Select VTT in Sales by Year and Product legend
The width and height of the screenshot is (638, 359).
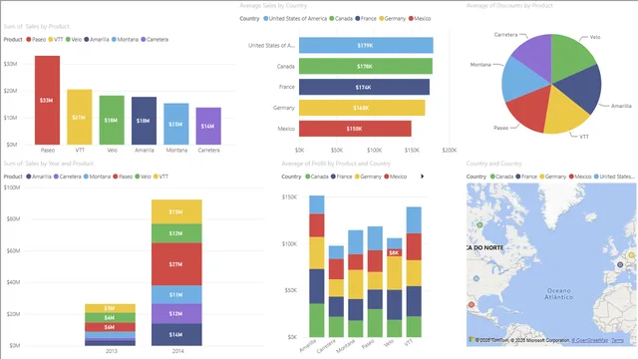pos(160,177)
